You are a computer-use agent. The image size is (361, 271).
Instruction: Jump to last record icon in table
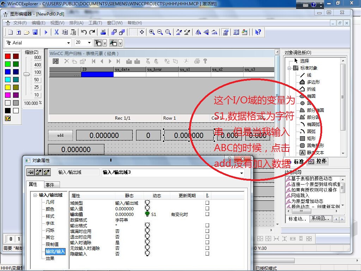[x=118, y=61]
